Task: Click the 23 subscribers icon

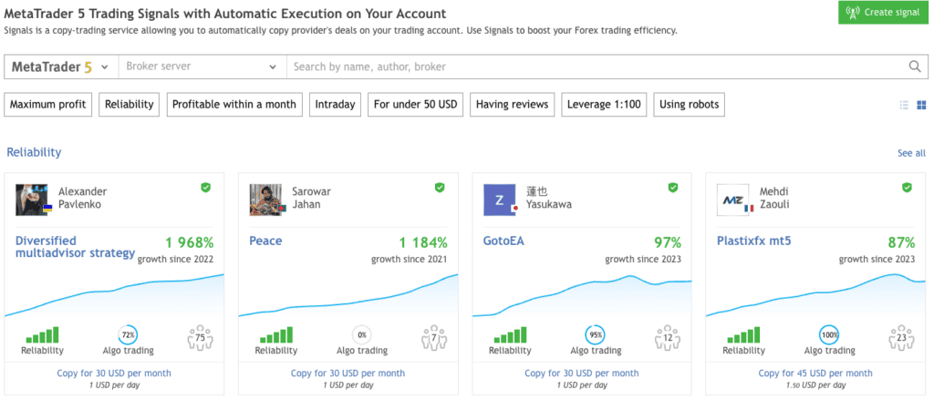Action: pos(901,337)
